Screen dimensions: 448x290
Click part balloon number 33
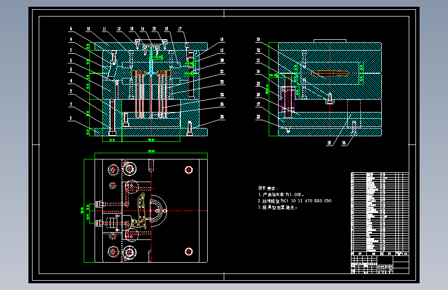[x=258, y=40]
